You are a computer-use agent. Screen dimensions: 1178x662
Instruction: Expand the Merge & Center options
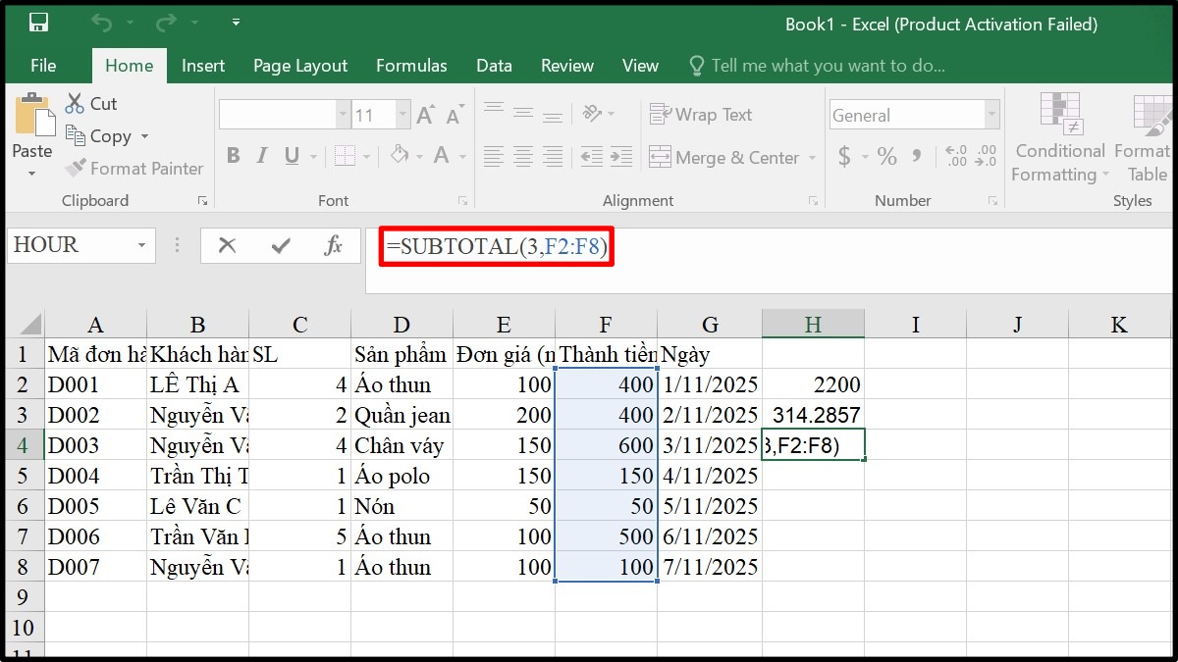pos(810,158)
